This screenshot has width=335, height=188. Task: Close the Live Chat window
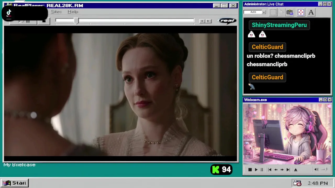coord(329,4)
